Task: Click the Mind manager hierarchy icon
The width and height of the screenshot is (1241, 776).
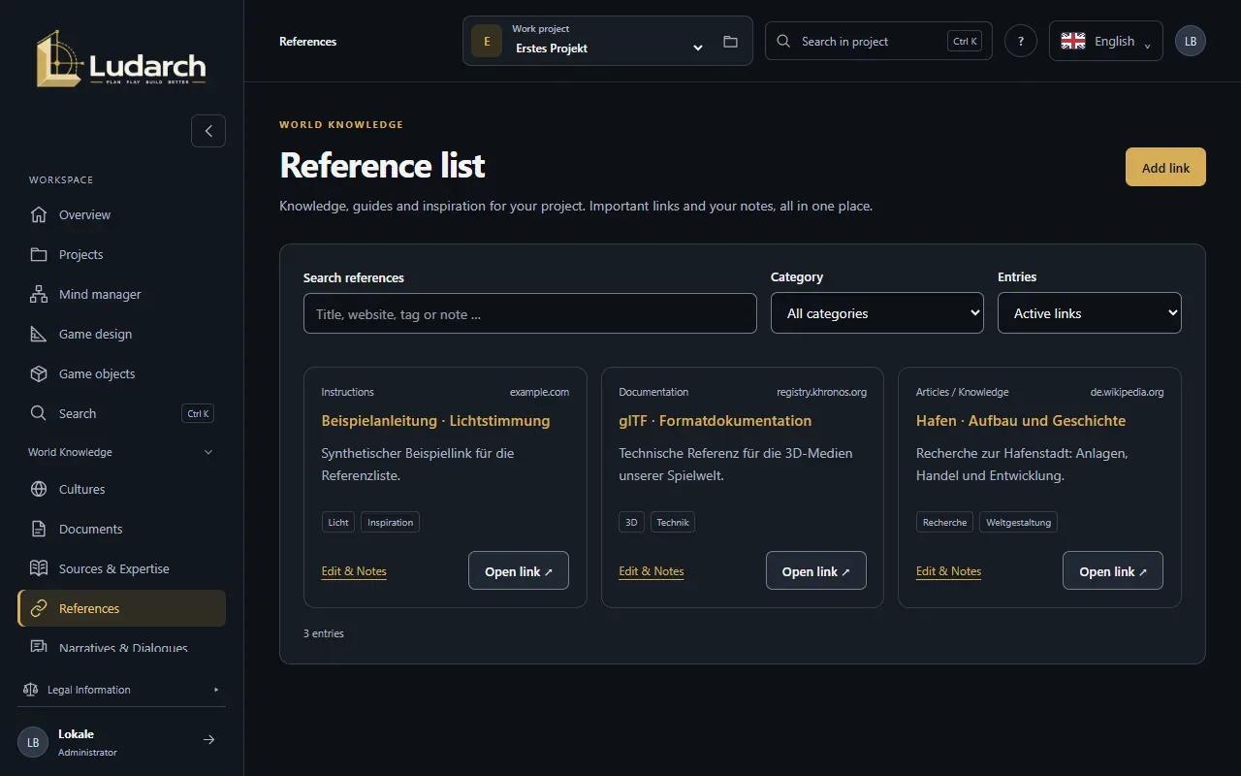Action: click(x=39, y=294)
